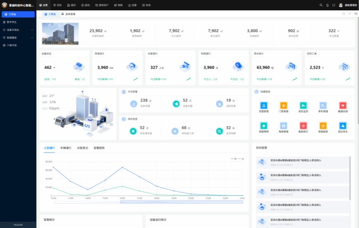This screenshot has width=359, height=228.
Task: Open the 门禁管理 quick menu icon
Action: (283, 105)
